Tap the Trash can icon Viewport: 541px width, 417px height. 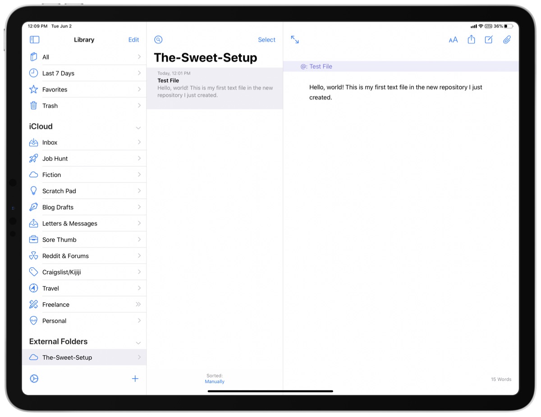(x=33, y=106)
